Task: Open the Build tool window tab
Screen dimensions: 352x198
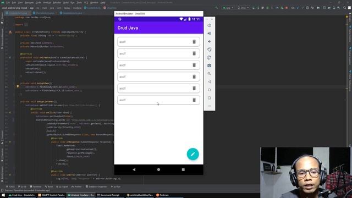Action: tap(49, 186)
